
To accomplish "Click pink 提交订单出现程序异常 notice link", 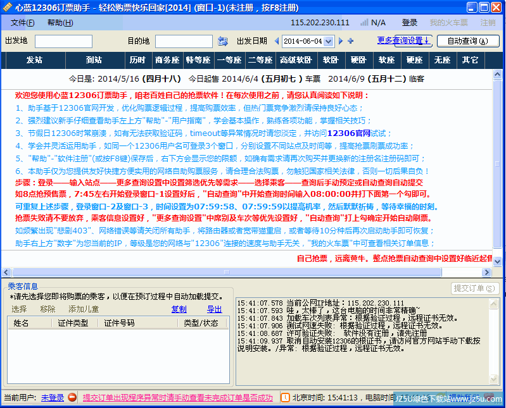I will 178,398.
